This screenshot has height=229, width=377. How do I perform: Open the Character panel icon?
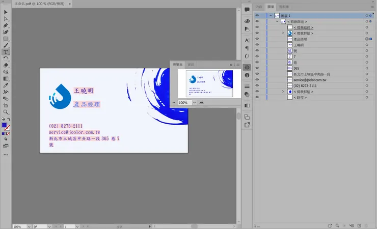click(247, 40)
